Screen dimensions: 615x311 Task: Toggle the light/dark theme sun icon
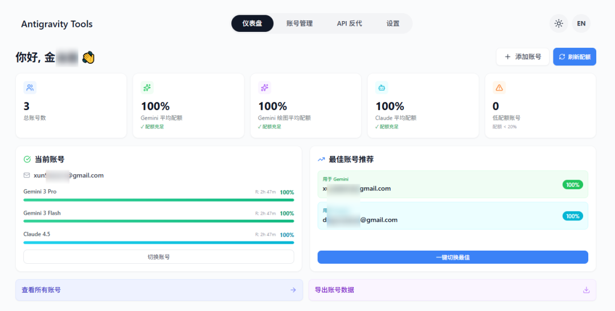click(559, 23)
